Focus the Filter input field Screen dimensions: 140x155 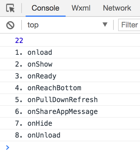tap(129, 25)
